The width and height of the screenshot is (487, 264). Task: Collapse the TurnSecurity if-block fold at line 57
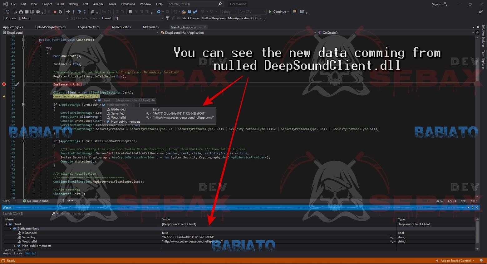[x=23, y=105]
